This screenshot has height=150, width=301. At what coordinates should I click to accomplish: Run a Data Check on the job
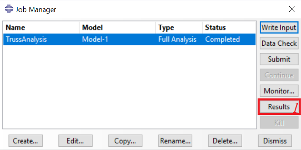[x=279, y=43]
